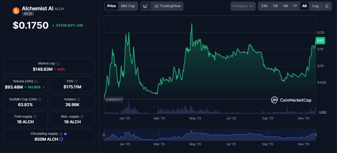Image resolution: width=337 pixels, height=153 pixels.
Task: Toggle the Log scale option
Action: pos(315,6)
